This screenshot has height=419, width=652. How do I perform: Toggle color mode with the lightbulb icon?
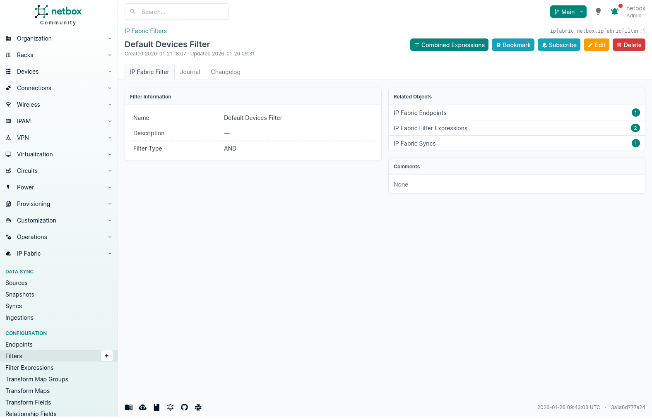(598, 12)
